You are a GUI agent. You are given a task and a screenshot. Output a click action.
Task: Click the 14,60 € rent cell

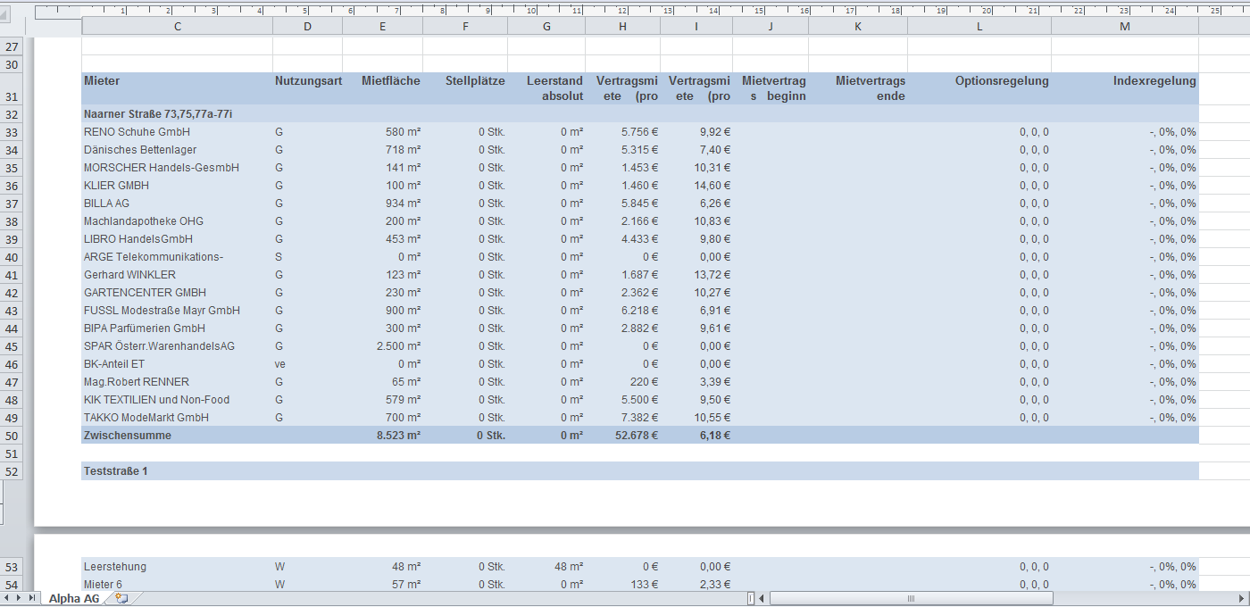696,186
